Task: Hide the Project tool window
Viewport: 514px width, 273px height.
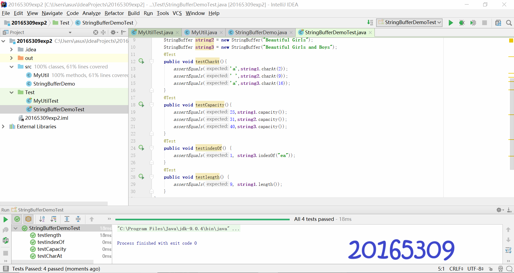Action: pyautogui.click(x=123, y=32)
